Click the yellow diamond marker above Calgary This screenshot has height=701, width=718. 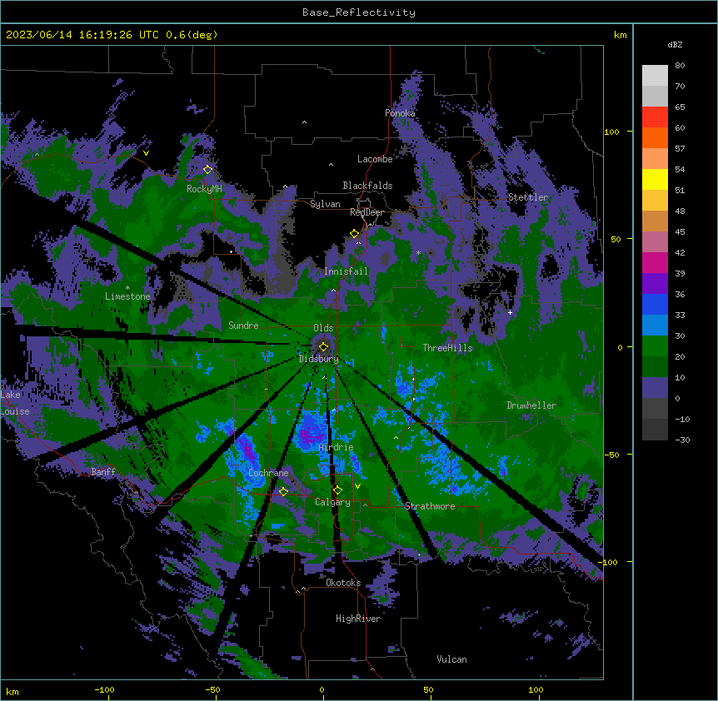point(337,490)
